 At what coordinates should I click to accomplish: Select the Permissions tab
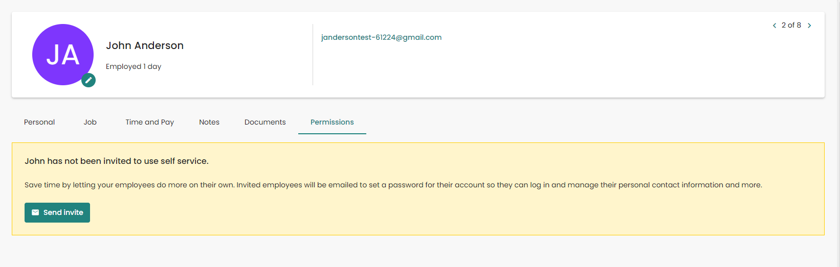tap(332, 122)
